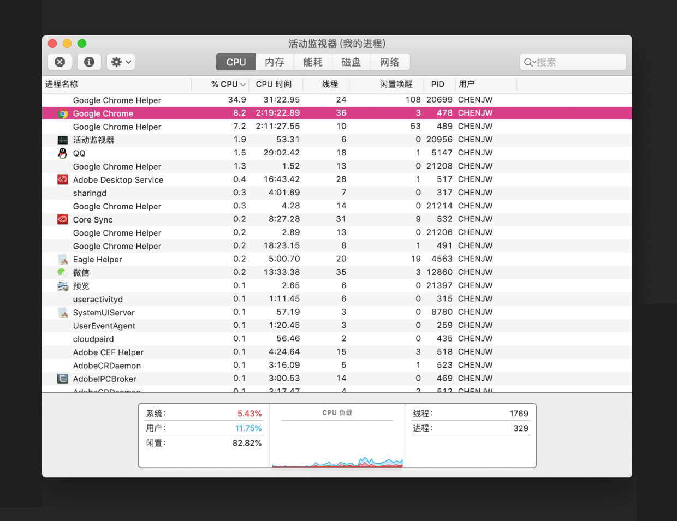This screenshot has width=677, height=521.
Task: Click the 系统 5.43% value
Action: coord(249,414)
